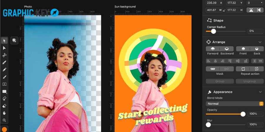
Task: Align objects to left edge
Action: pos(208,61)
